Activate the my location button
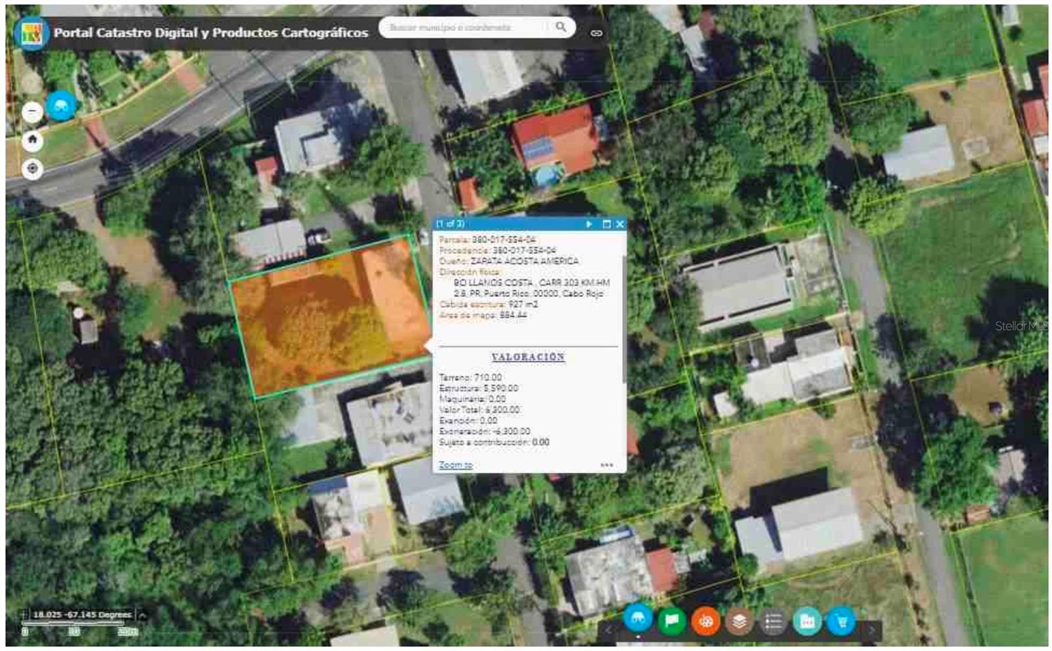Image resolution: width=1052 pixels, height=651 pixels. click(x=32, y=169)
